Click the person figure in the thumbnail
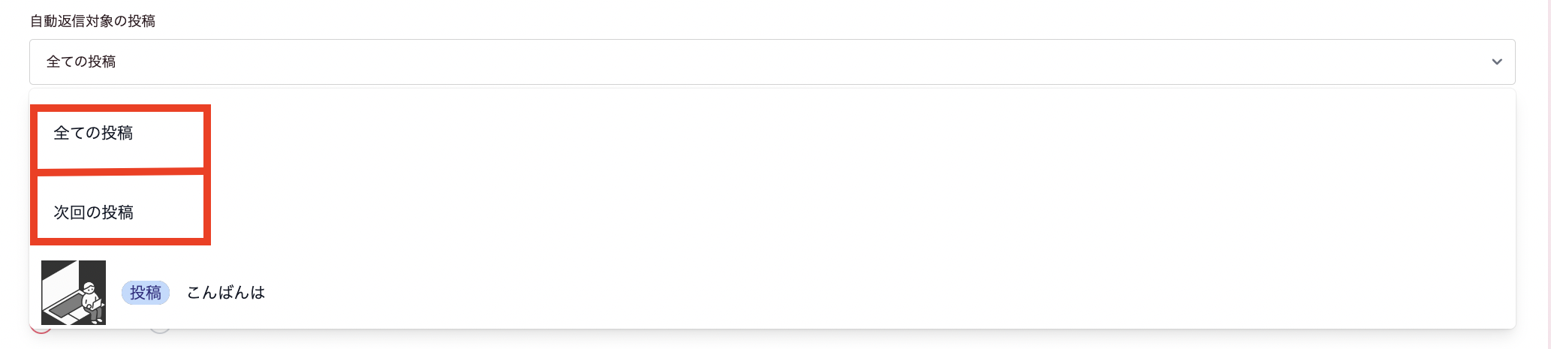Viewport: 1551px width, 349px height. click(x=91, y=300)
